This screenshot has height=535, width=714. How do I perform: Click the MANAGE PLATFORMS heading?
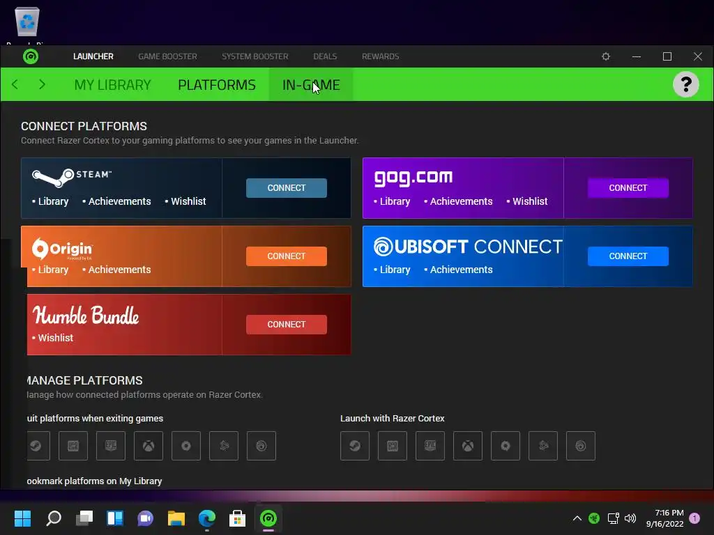coord(84,380)
